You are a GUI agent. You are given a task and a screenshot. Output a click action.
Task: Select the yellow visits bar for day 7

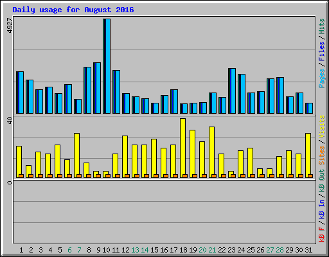tap(77, 155)
